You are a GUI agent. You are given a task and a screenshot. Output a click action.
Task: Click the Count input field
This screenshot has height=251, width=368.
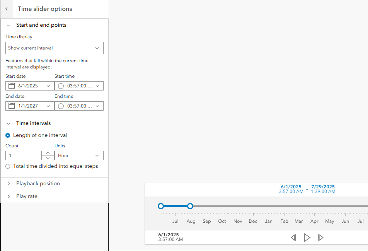[x=24, y=155]
